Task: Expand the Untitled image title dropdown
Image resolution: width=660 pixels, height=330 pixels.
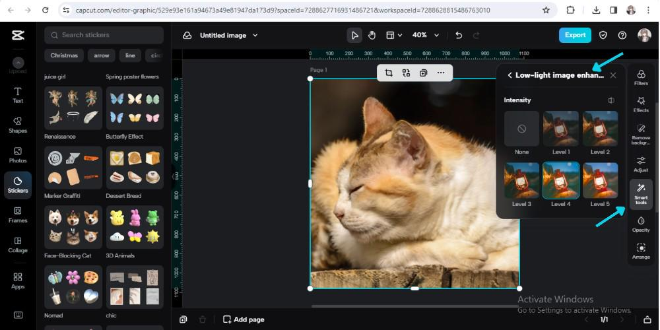Action: [x=255, y=36]
